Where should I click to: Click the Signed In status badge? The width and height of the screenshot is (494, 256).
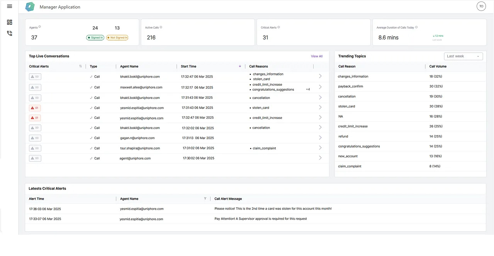(95, 38)
